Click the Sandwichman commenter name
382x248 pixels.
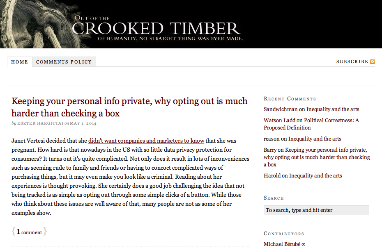[x=281, y=109]
